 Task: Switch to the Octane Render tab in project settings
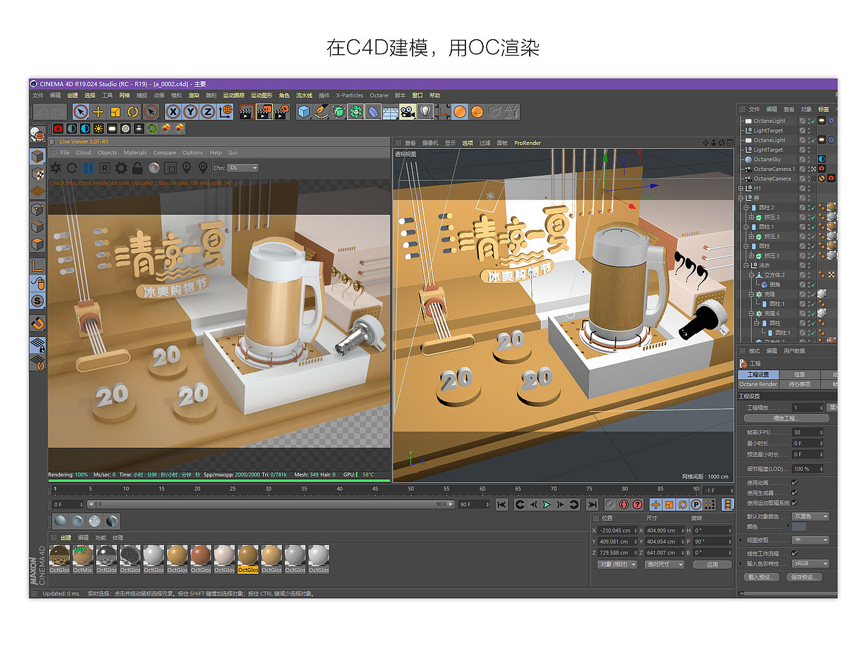point(757,384)
